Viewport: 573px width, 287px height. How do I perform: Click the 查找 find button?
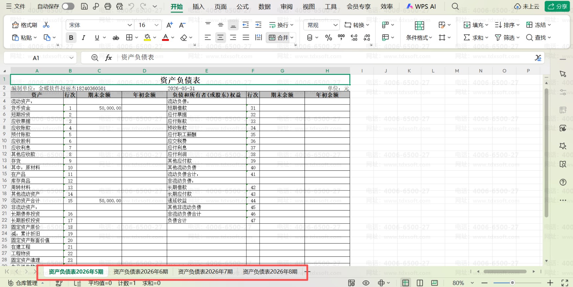(x=538, y=38)
